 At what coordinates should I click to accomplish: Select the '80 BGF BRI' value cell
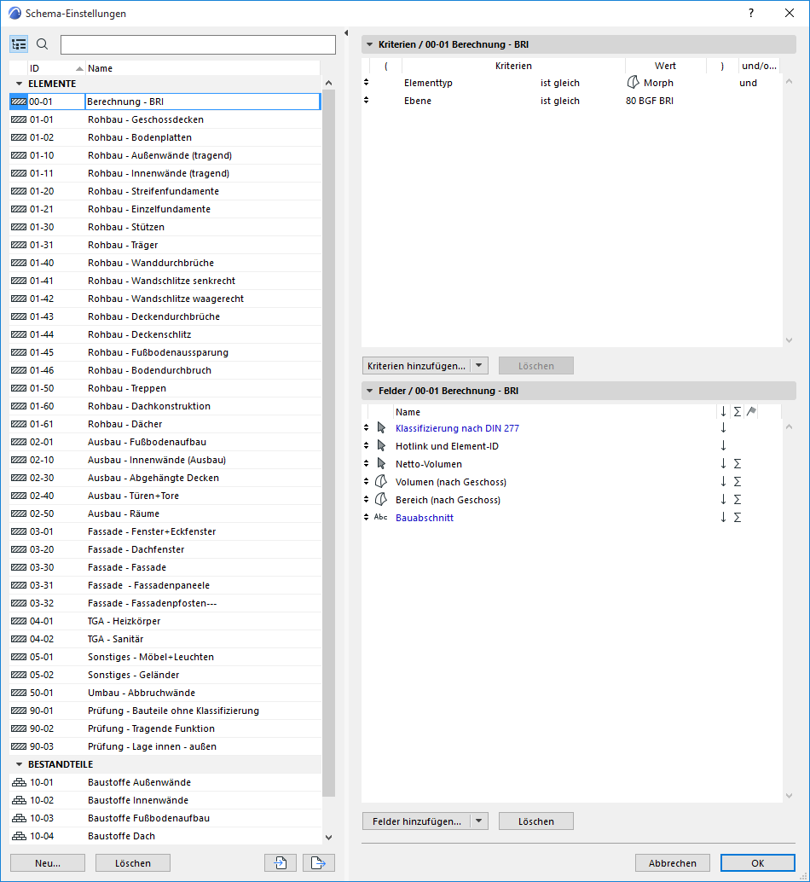tap(649, 101)
